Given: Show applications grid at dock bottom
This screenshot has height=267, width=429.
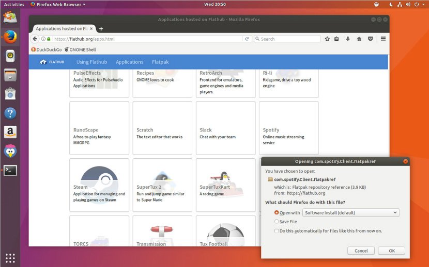Looking at the screenshot, I should (x=10, y=258).
